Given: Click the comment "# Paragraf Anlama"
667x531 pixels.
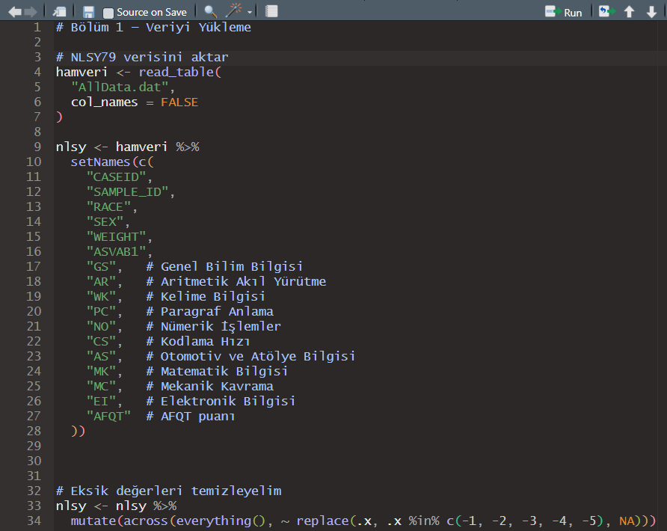Looking at the screenshot, I should click(209, 311).
